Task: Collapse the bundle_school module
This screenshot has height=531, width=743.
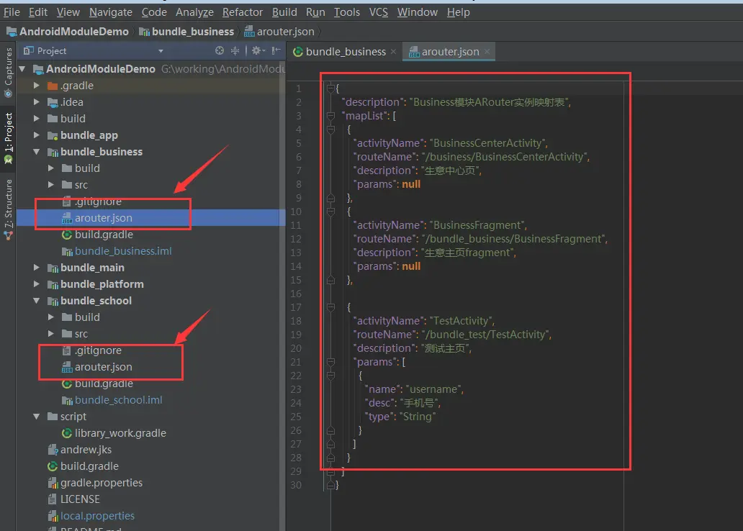Action: tap(37, 301)
